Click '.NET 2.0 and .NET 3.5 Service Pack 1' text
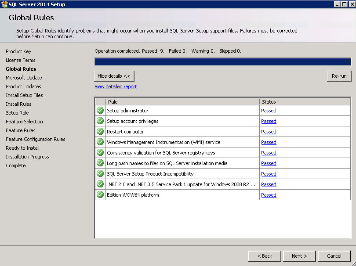 tap(181, 184)
